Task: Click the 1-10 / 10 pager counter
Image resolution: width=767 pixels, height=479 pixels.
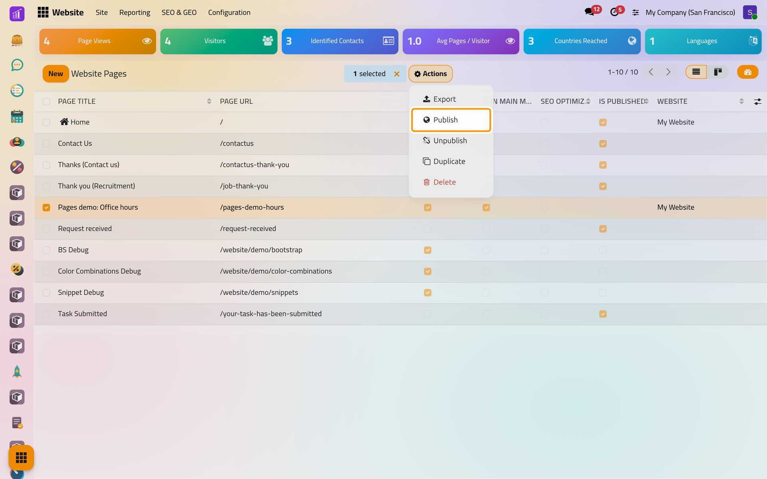Action: point(623,72)
